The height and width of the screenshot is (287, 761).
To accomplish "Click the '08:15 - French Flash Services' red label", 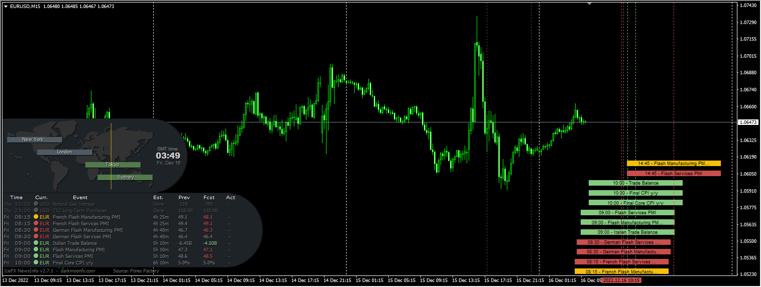I will coord(621,262).
